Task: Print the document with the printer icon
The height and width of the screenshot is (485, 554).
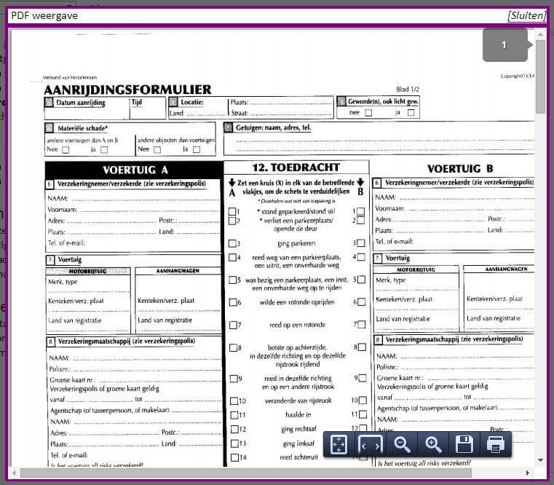Action: (495, 444)
